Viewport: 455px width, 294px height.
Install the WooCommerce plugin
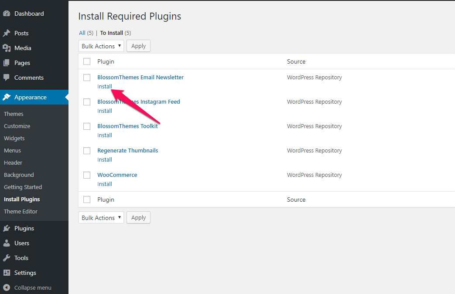tap(104, 184)
